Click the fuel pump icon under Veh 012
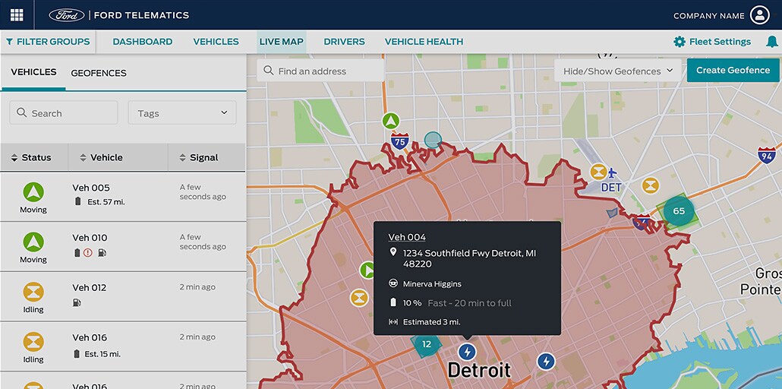This screenshot has height=389, width=782. (x=77, y=302)
